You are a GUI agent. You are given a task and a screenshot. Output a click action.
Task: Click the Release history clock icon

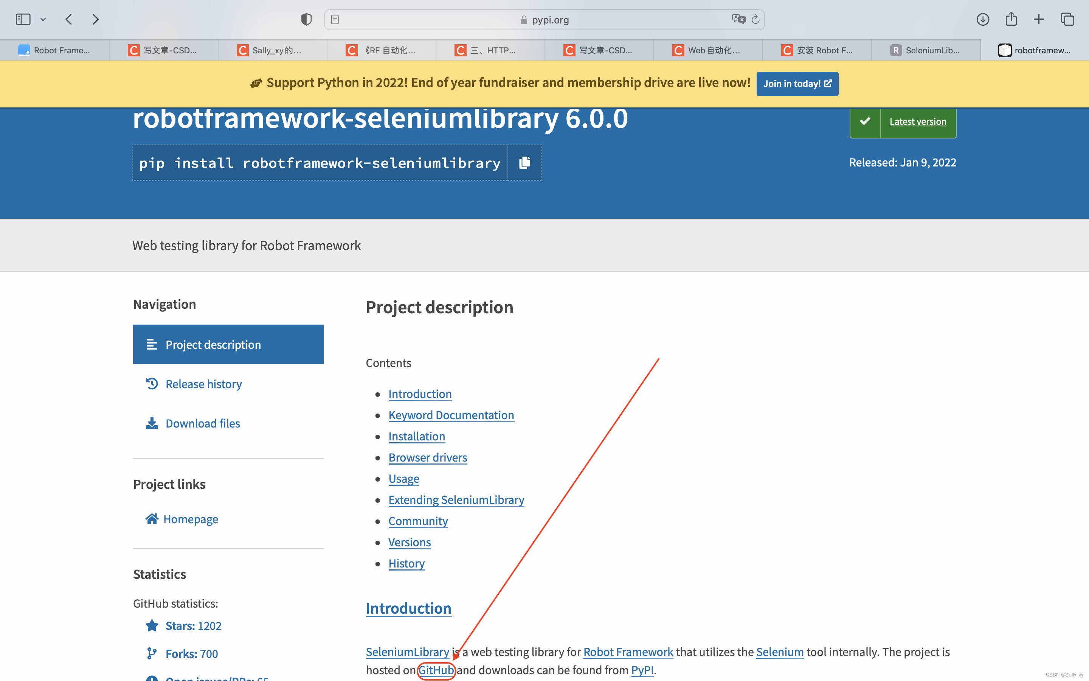point(152,384)
